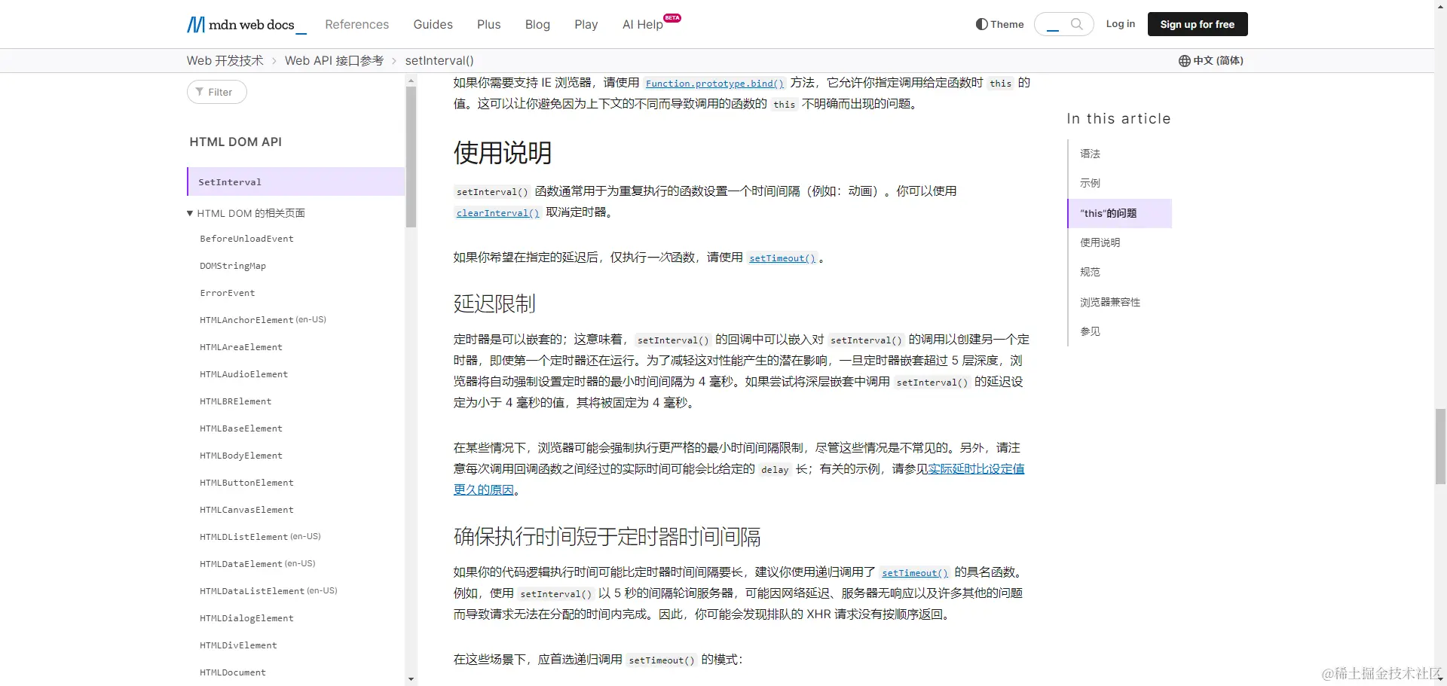Open HTMLBRElement sidebar entry

coord(235,401)
